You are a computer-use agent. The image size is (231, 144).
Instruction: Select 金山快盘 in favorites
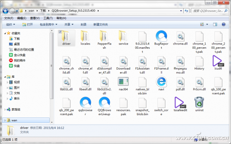(17, 55)
